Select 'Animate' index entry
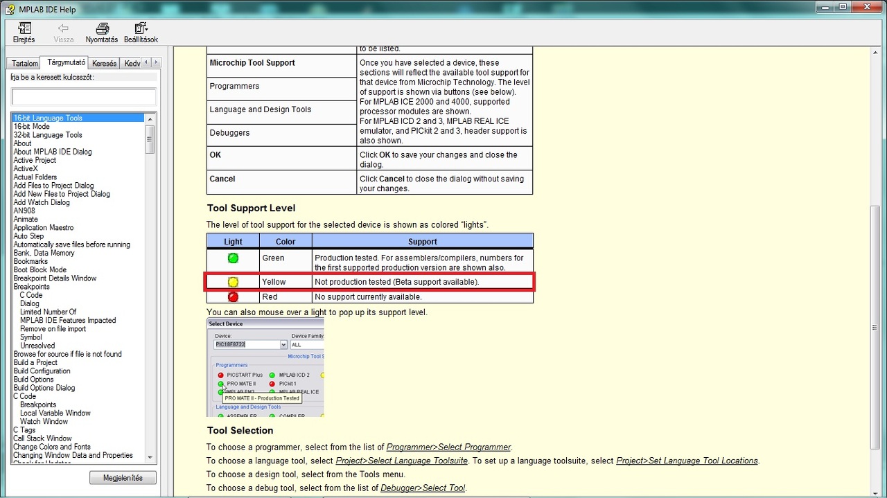The width and height of the screenshot is (887, 498). [x=26, y=220]
